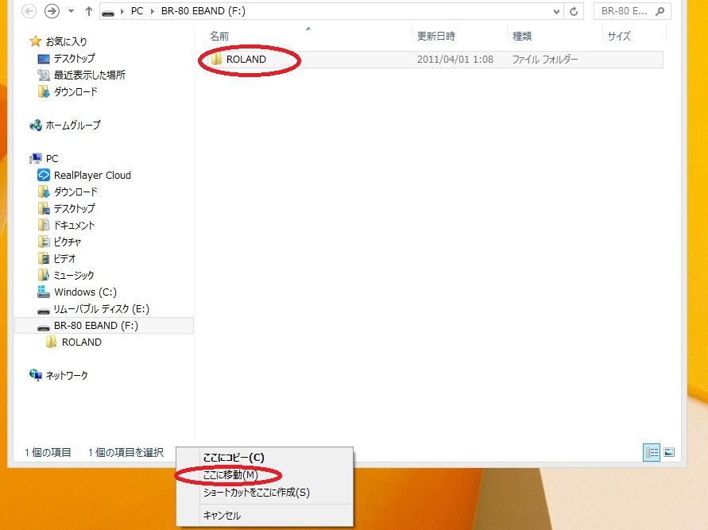Go back with the Back arrow button
The image size is (708, 530).
click(29, 11)
